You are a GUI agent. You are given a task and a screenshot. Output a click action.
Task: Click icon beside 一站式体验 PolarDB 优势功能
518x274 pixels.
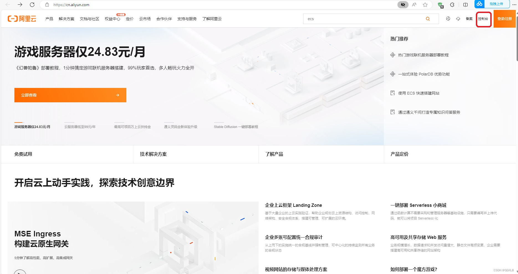coord(393,74)
